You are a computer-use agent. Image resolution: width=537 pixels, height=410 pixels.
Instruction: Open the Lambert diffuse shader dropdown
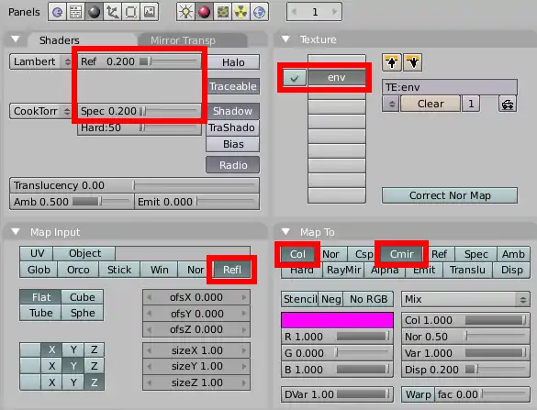(40, 61)
